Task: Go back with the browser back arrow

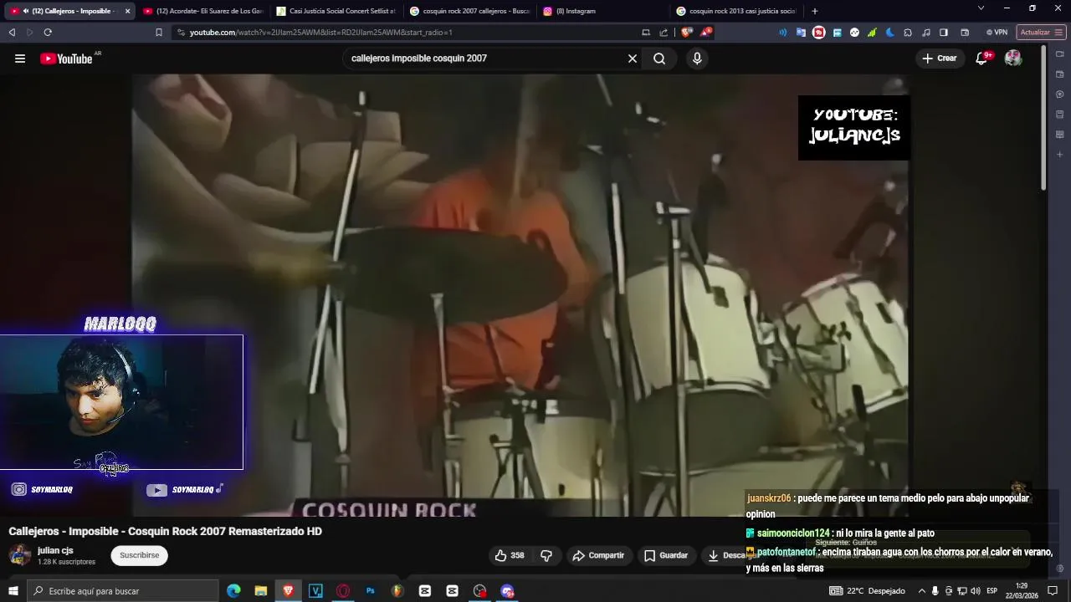Action: click(x=12, y=33)
